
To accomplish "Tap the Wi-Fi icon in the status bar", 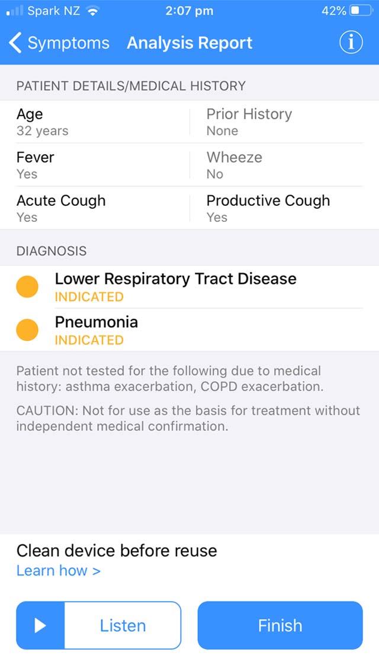I will pos(92,11).
